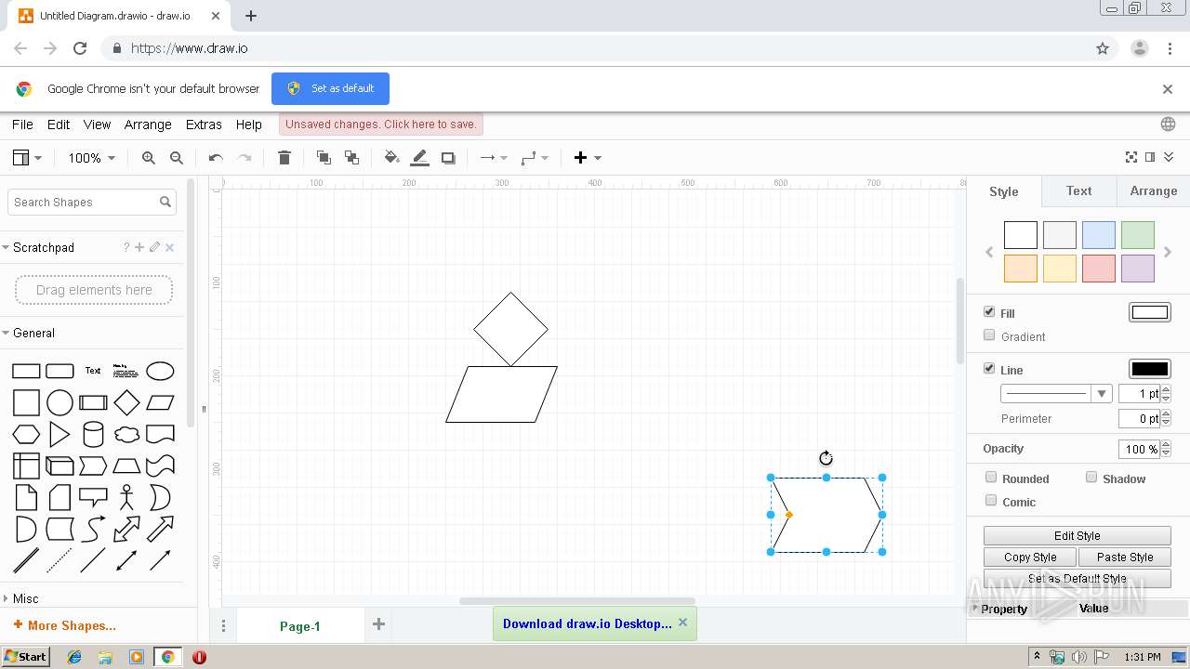Open the insert plus dropdown

tap(588, 158)
